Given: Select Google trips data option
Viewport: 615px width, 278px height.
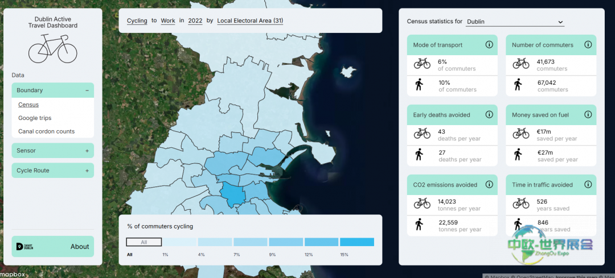Looking at the screenshot, I should tap(35, 118).
